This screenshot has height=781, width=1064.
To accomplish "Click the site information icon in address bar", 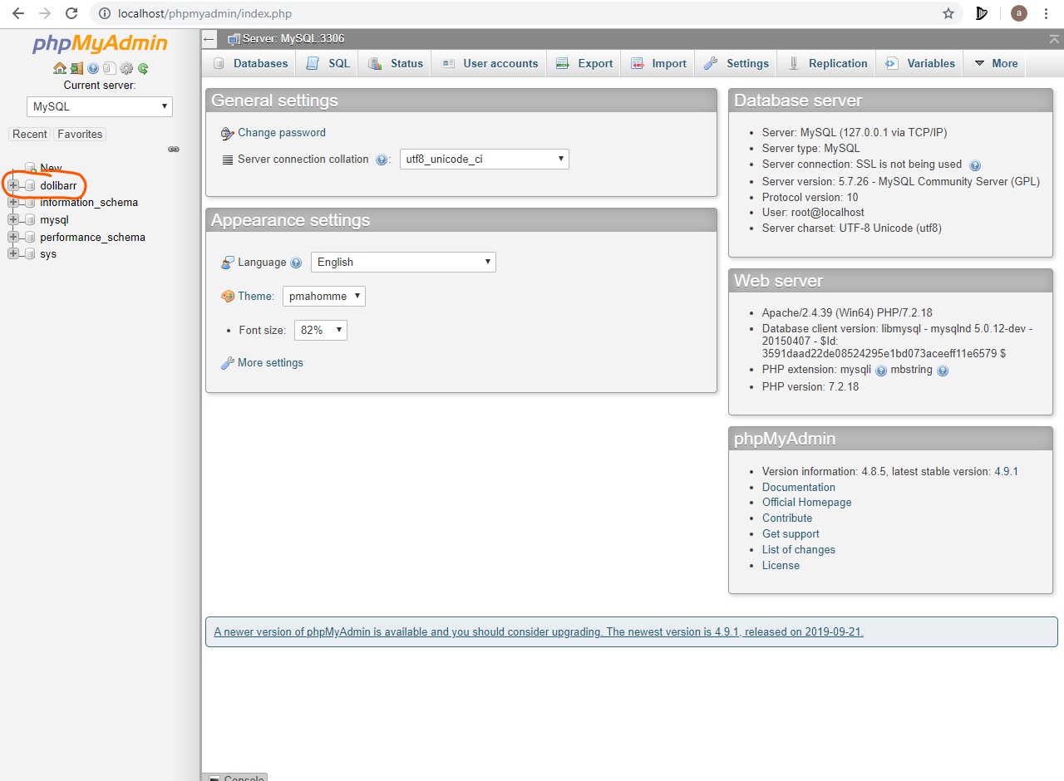I will click(x=105, y=13).
